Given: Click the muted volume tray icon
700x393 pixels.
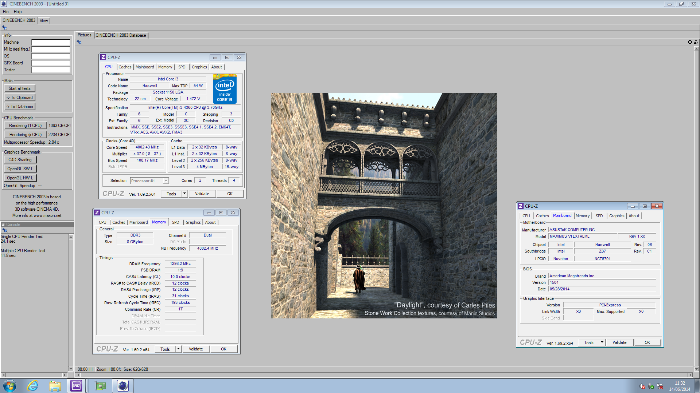Looking at the screenshot, I should (642, 386).
